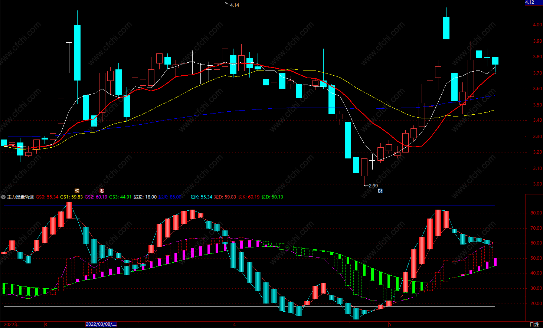The width and height of the screenshot is (543, 328).
Task: Click the 长K: 60.19 label
Action: coord(249,197)
